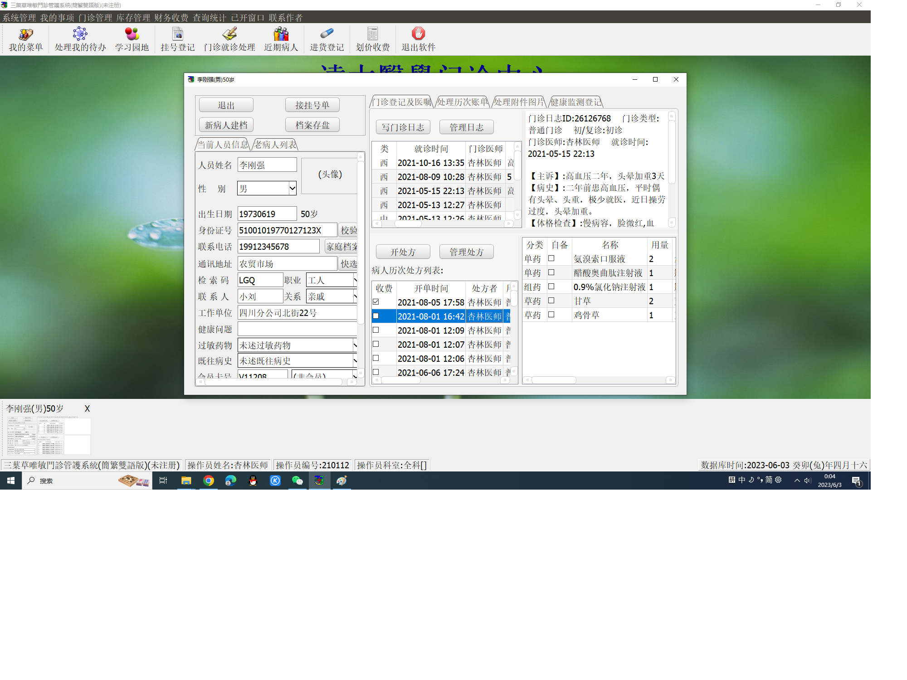Click 管理日志 button
Screen dimensions: 907x680
pos(466,127)
